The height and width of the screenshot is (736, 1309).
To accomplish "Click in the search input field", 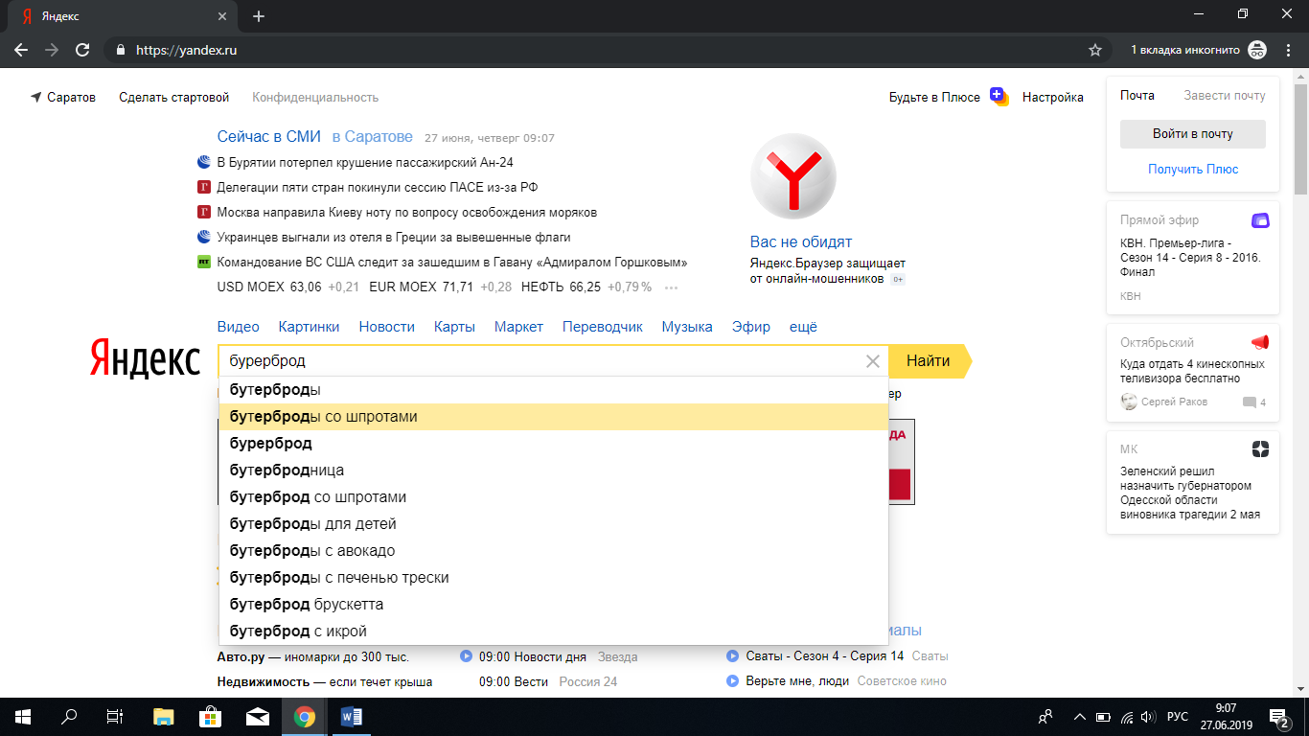I will pyautogui.click(x=541, y=361).
